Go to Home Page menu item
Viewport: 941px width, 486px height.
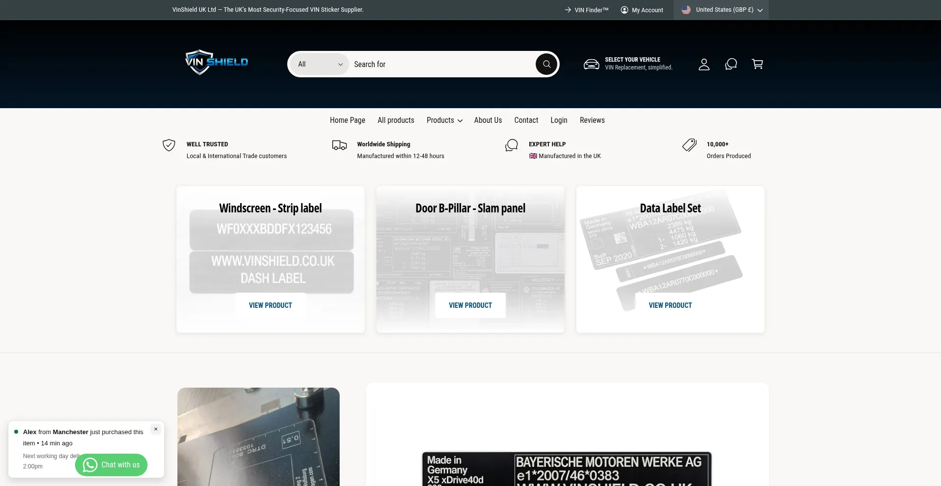(x=347, y=120)
